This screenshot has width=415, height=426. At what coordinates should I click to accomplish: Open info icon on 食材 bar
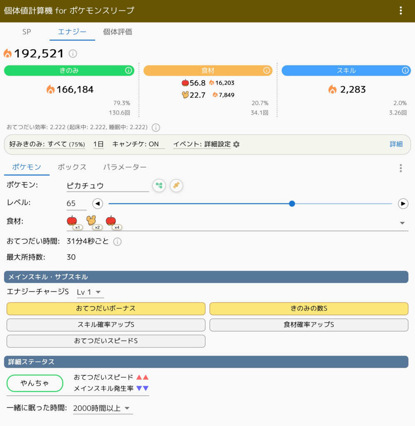(x=266, y=71)
